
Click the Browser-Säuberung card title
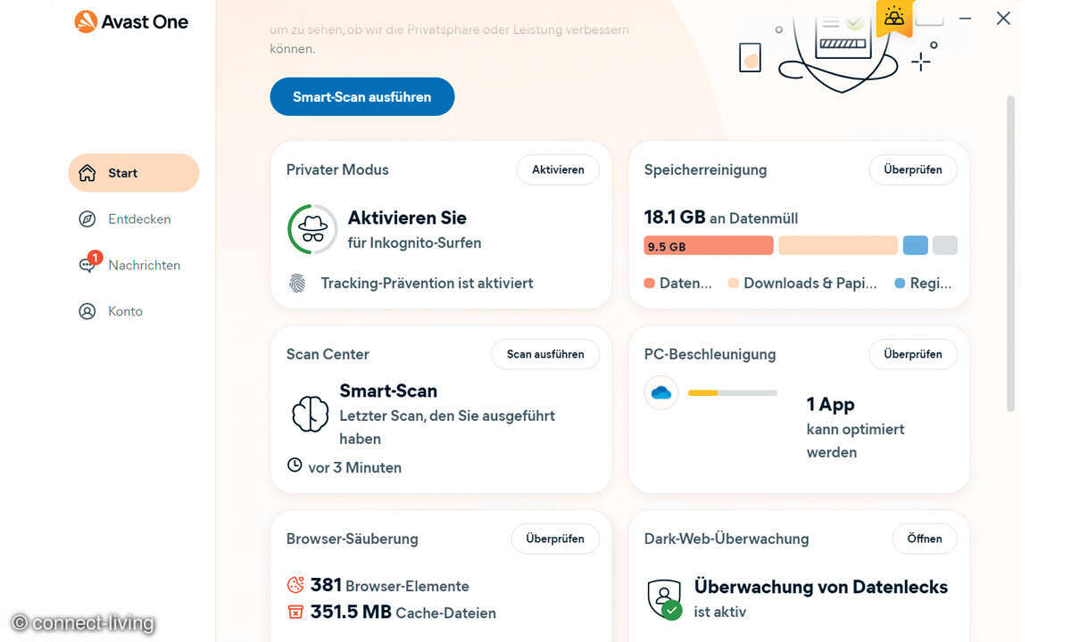(x=352, y=539)
